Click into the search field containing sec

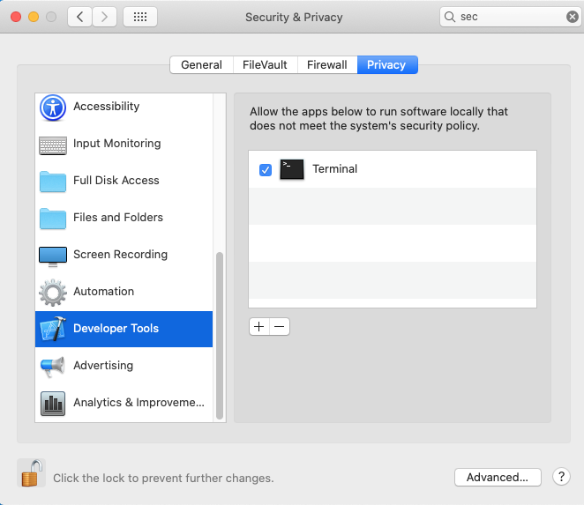(x=510, y=17)
